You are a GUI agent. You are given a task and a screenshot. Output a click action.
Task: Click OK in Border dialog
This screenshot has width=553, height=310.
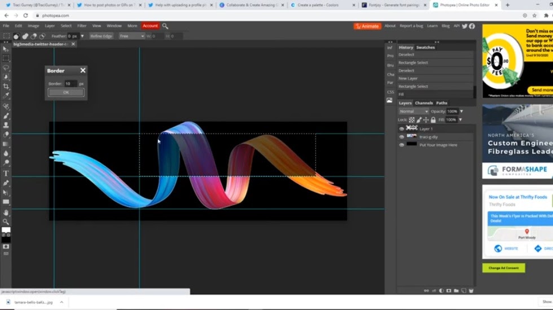(x=66, y=92)
